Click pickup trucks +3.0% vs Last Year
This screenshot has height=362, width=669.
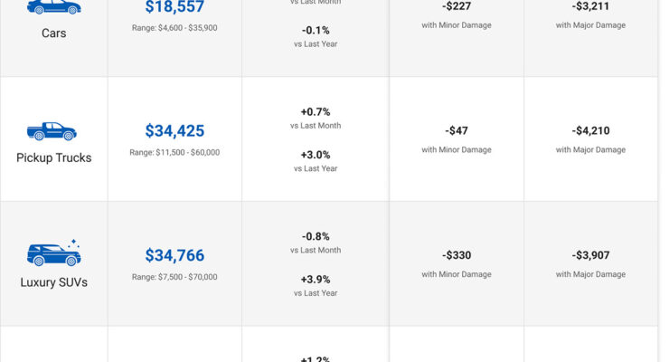[x=316, y=155]
